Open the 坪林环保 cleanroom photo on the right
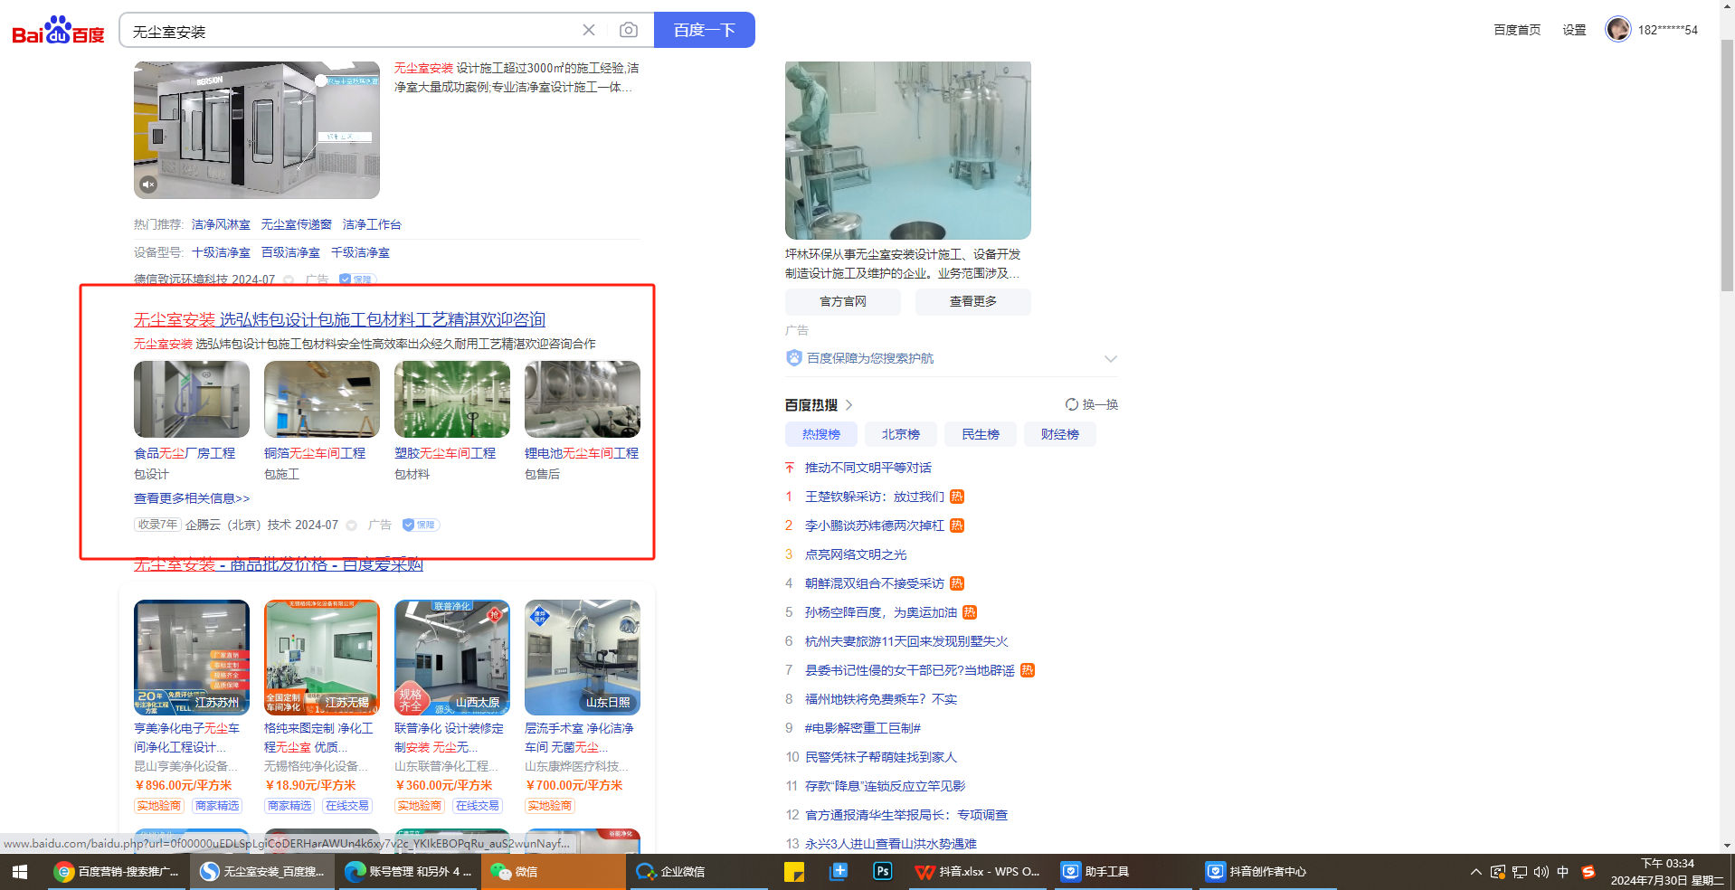1735x890 pixels. coord(908,150)
